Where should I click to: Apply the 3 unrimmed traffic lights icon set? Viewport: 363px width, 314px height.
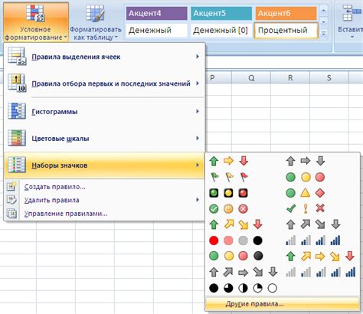(306, 177)
